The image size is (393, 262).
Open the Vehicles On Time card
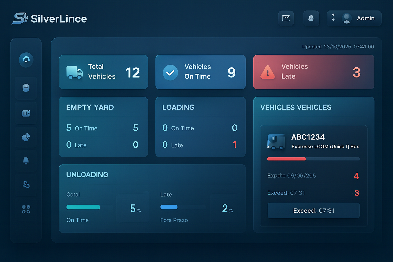(x=200, y=72)
